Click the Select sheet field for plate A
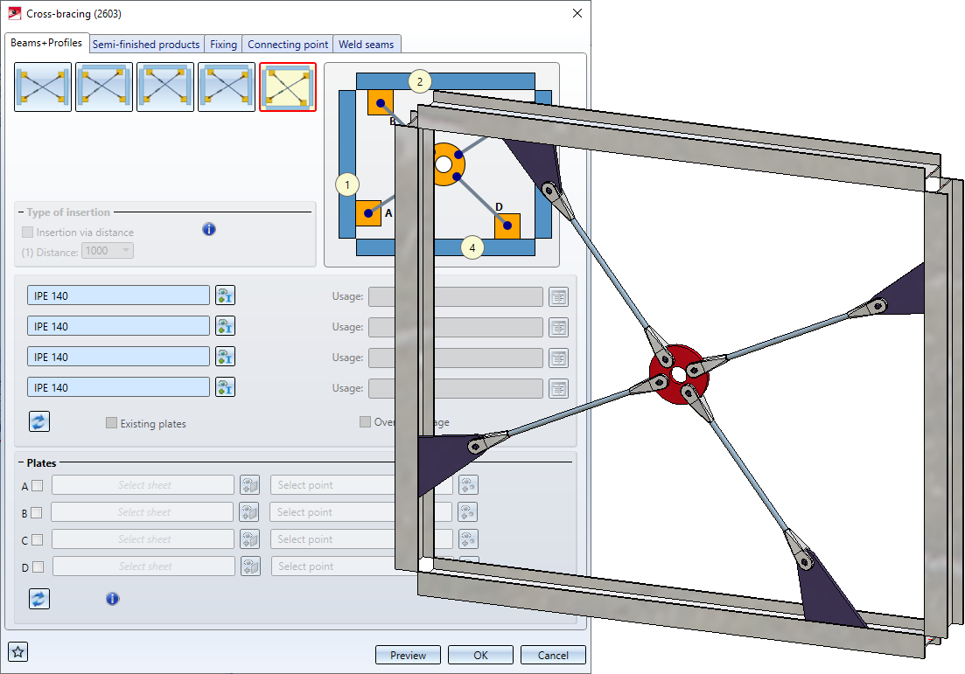 [x=143, y=484]
